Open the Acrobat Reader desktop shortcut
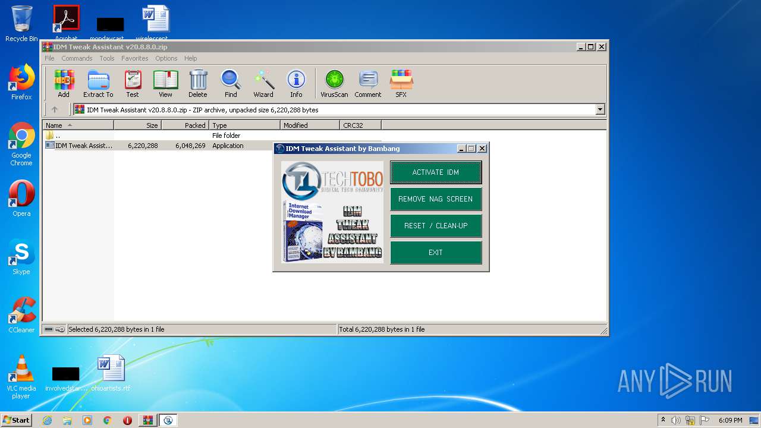 (67, 24)
